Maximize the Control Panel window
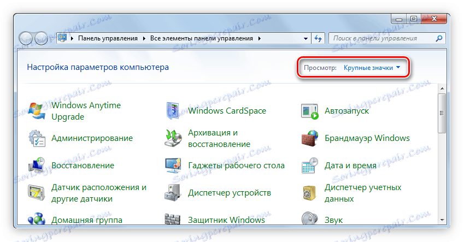Image resolution: width=464 pixels, height=242 pixels. (x=414, y=19)
